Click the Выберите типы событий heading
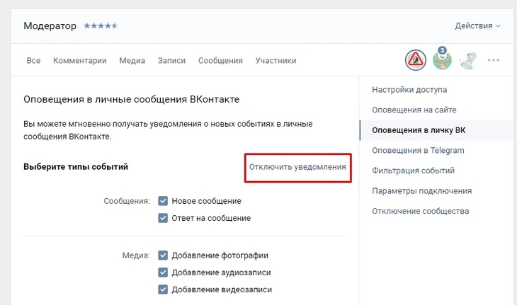 coord(76,167)
